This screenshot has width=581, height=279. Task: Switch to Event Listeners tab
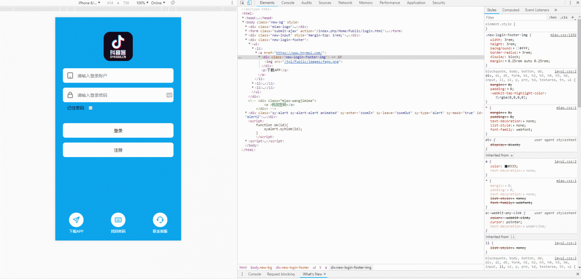(x=538, y=10)
